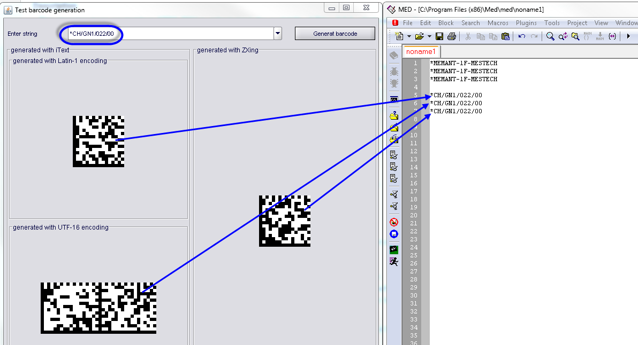Click the MAIN down-arrow toolbar icon
Image resolution: width=638 pixels, height=345 pixels.
tap(600, 36)
